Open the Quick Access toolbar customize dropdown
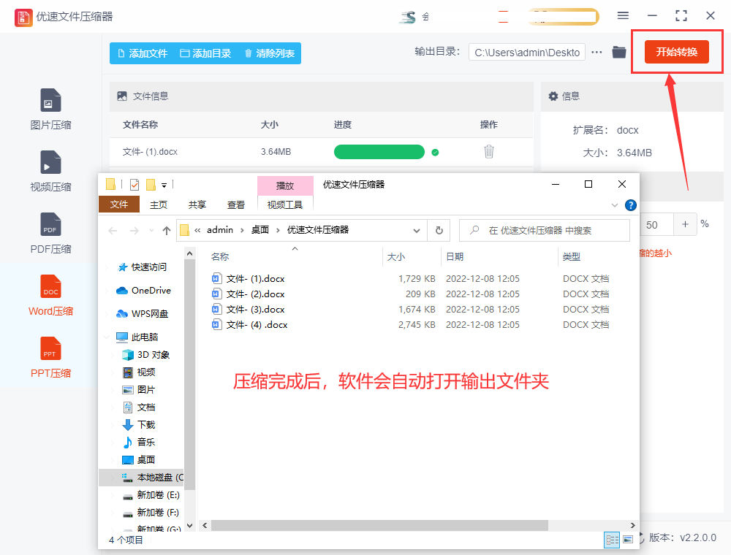Image resolution: width=731 pixels, height=555 pixels. pyautogui.click(x=164, y=185)
